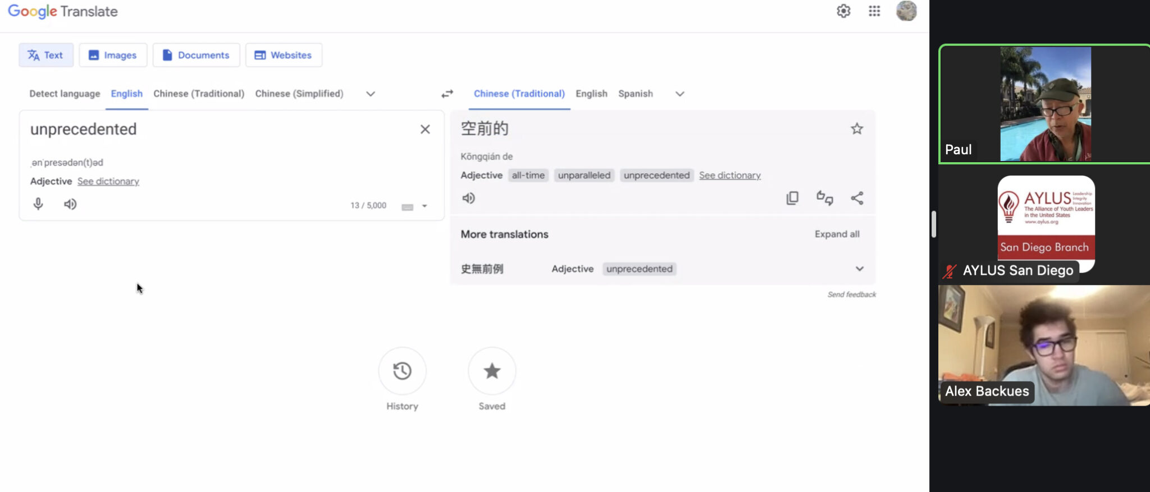Click the Google Translate logo
This screenshot has width=1150, height=492.
(x=63, y=12)
